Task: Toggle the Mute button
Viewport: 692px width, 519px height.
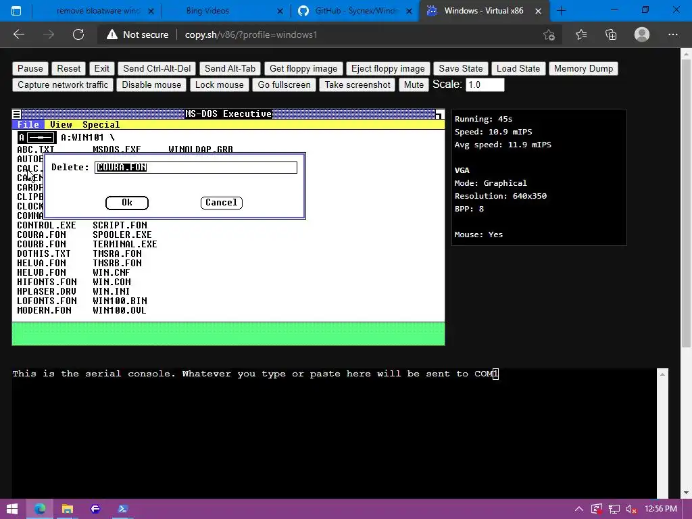Action: click(414, 84)
